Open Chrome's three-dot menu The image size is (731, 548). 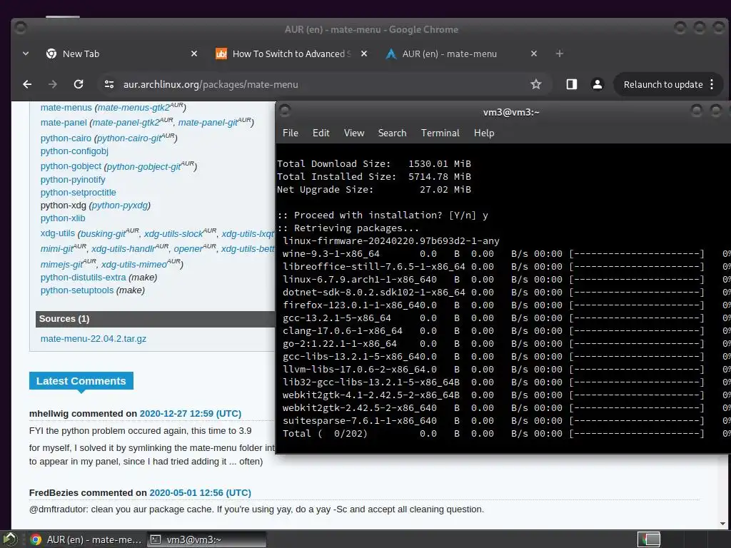pyautogui.click(x=712, y=84)
